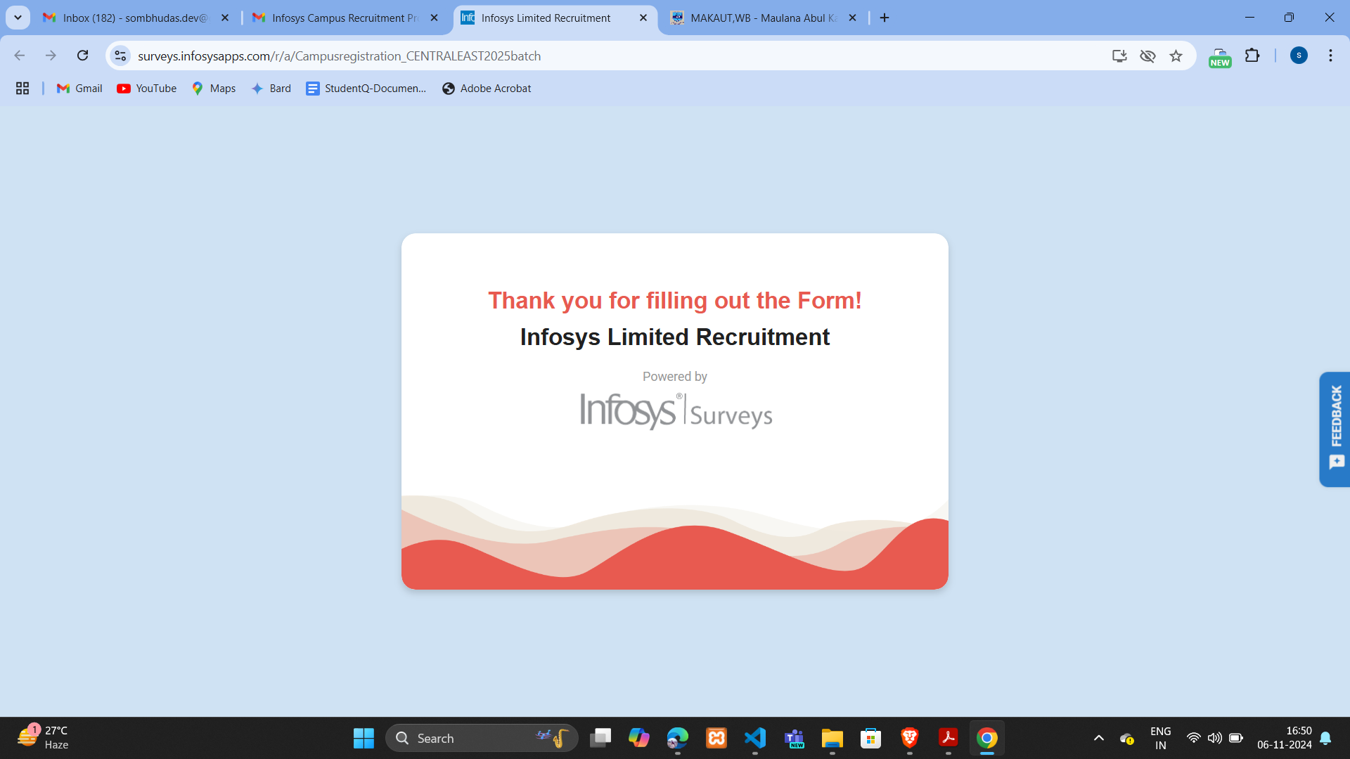This screenshot has height=759, width=1350.
Task: Open the YouTube bookmark
Action: point(147,88)
